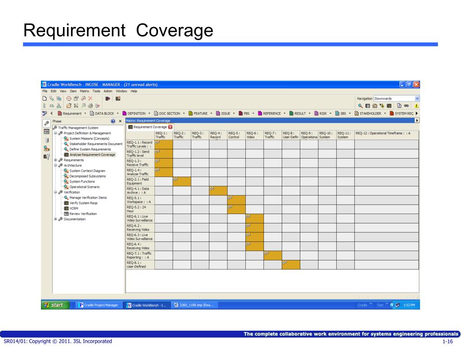This screenshot has width=461, height=346.
Task: Open the Requirement item type dropdown arrow
Action: coord(85,113)
